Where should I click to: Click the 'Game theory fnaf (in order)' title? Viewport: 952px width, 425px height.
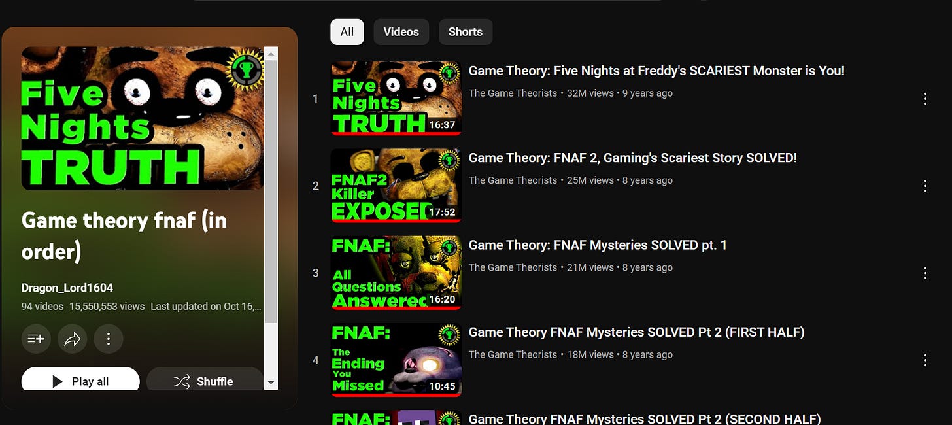click(x=124, y=235)
